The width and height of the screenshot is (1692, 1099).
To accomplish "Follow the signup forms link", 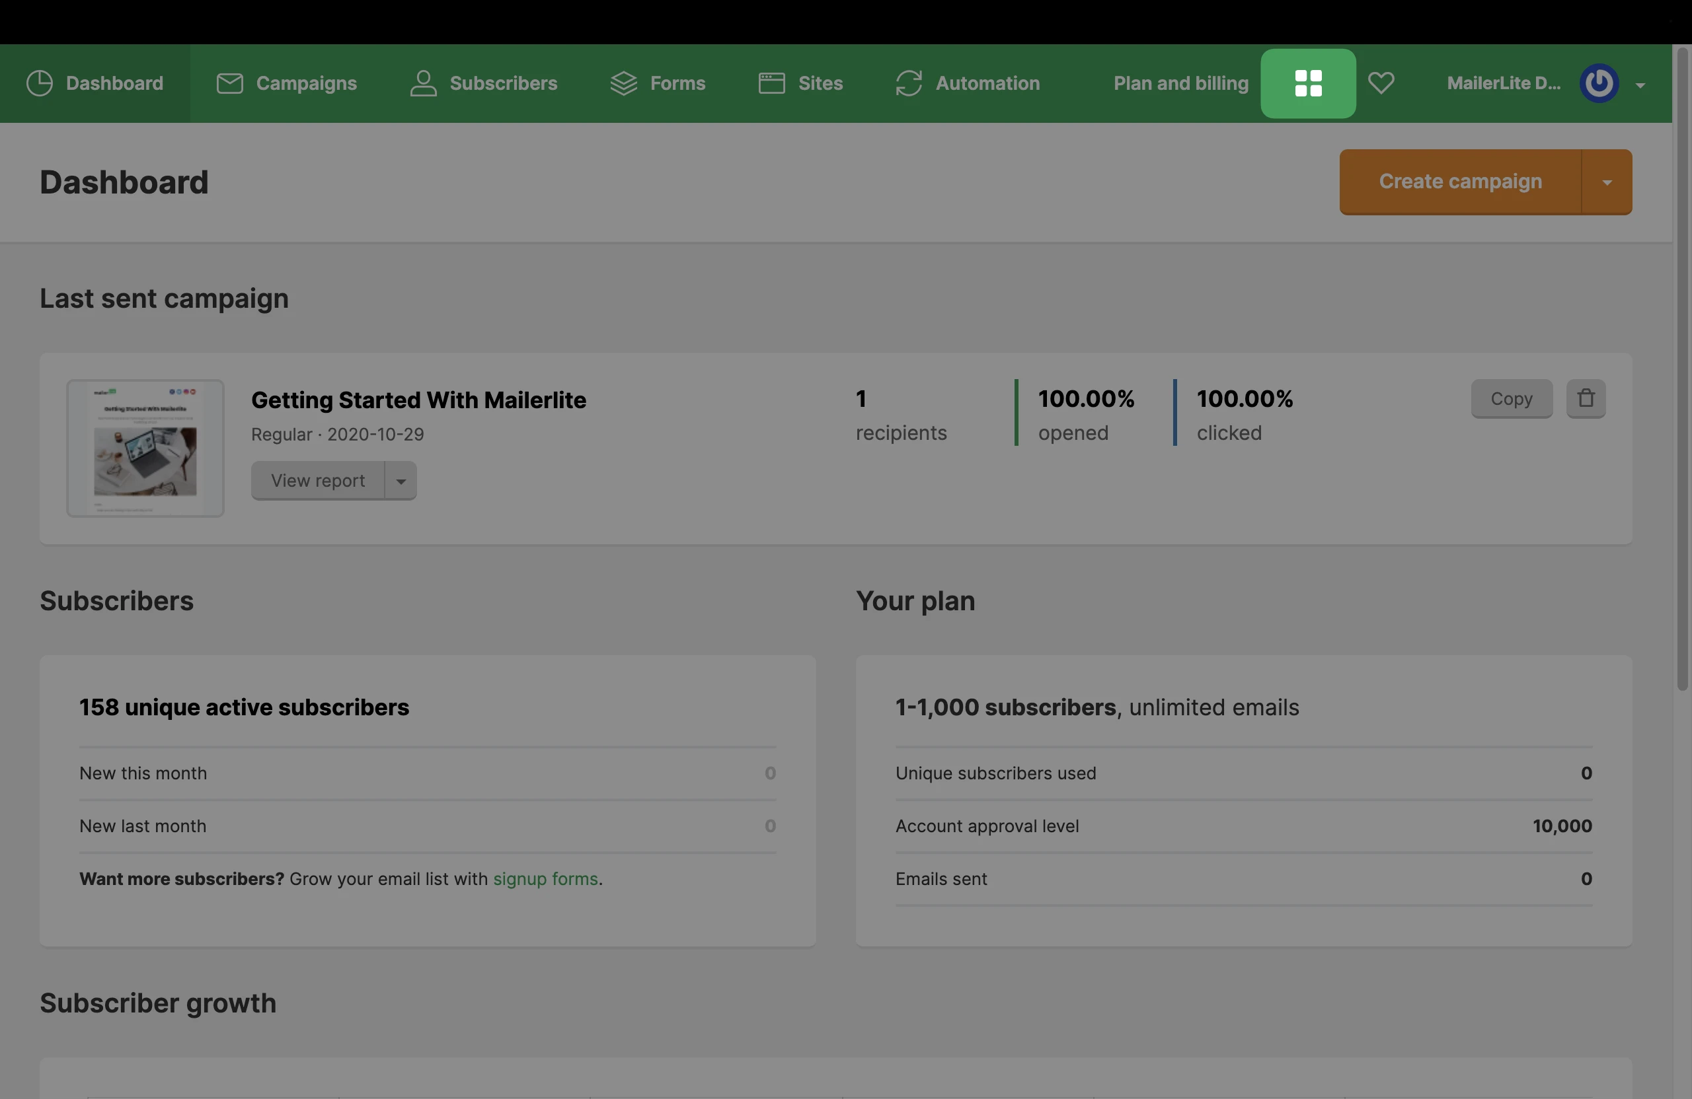I will pos(545,879).
